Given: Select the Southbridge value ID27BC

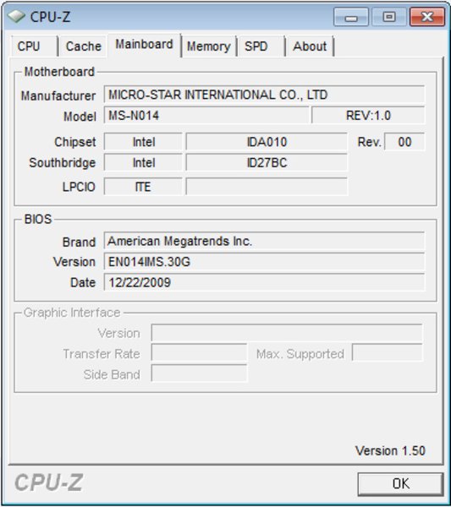Looking at the screenshot, I should pyautogui.click(x=267, y=162).
